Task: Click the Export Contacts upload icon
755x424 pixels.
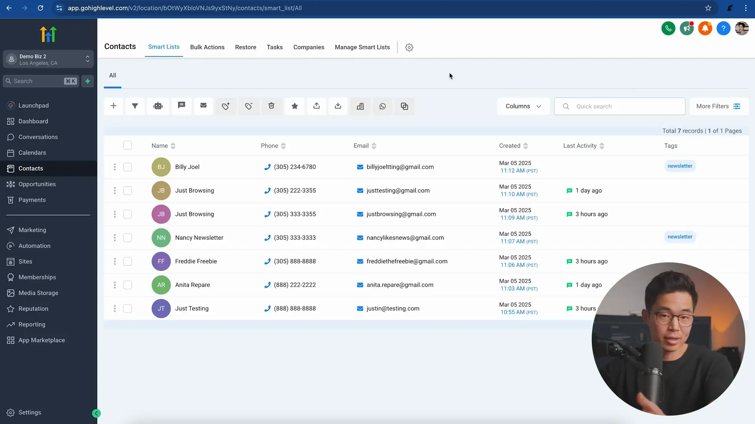Action: point(317,106)
